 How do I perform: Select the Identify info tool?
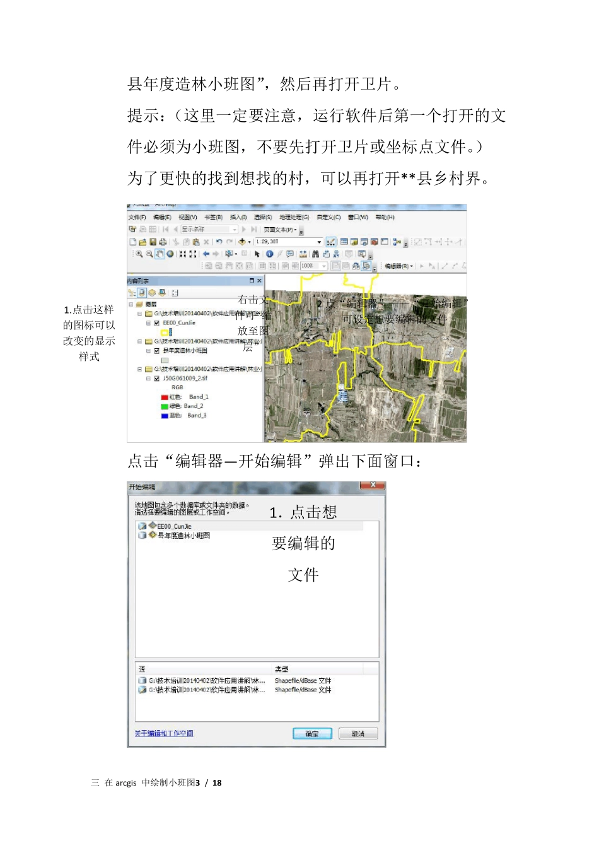tap(269, 254)
